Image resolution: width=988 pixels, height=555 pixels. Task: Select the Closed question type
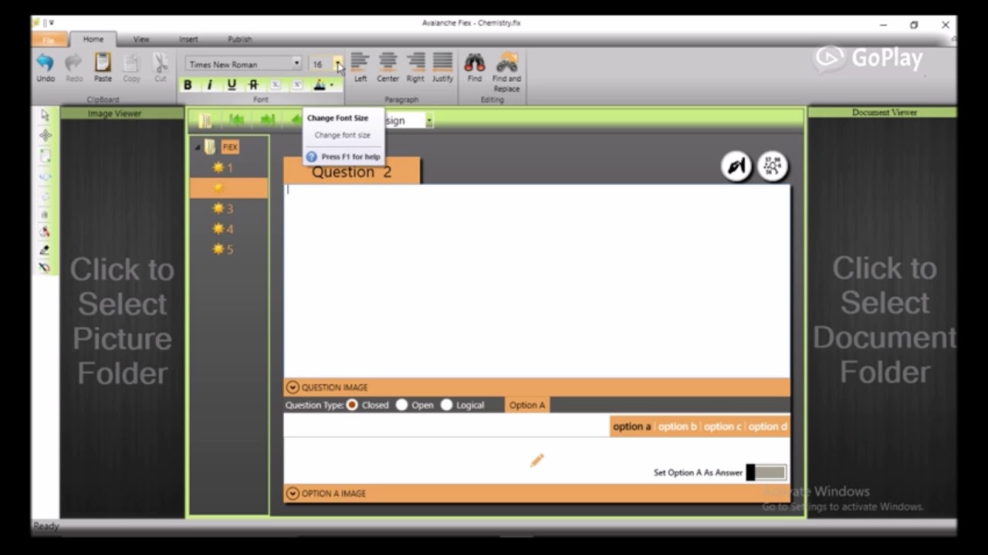pos(352,405)
